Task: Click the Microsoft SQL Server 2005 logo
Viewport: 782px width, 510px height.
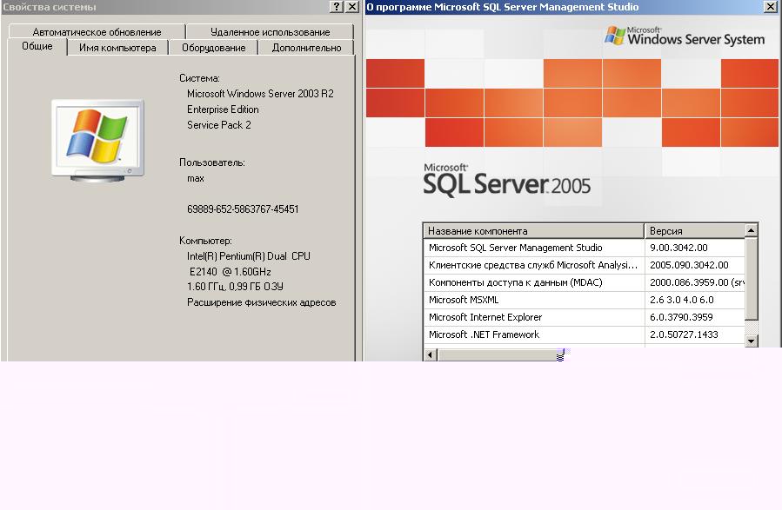Action: point(506,180)
